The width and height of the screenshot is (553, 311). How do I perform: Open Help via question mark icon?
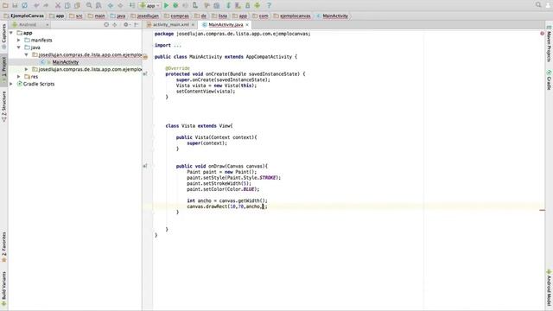pyautogui.click(x=269, y=5)
